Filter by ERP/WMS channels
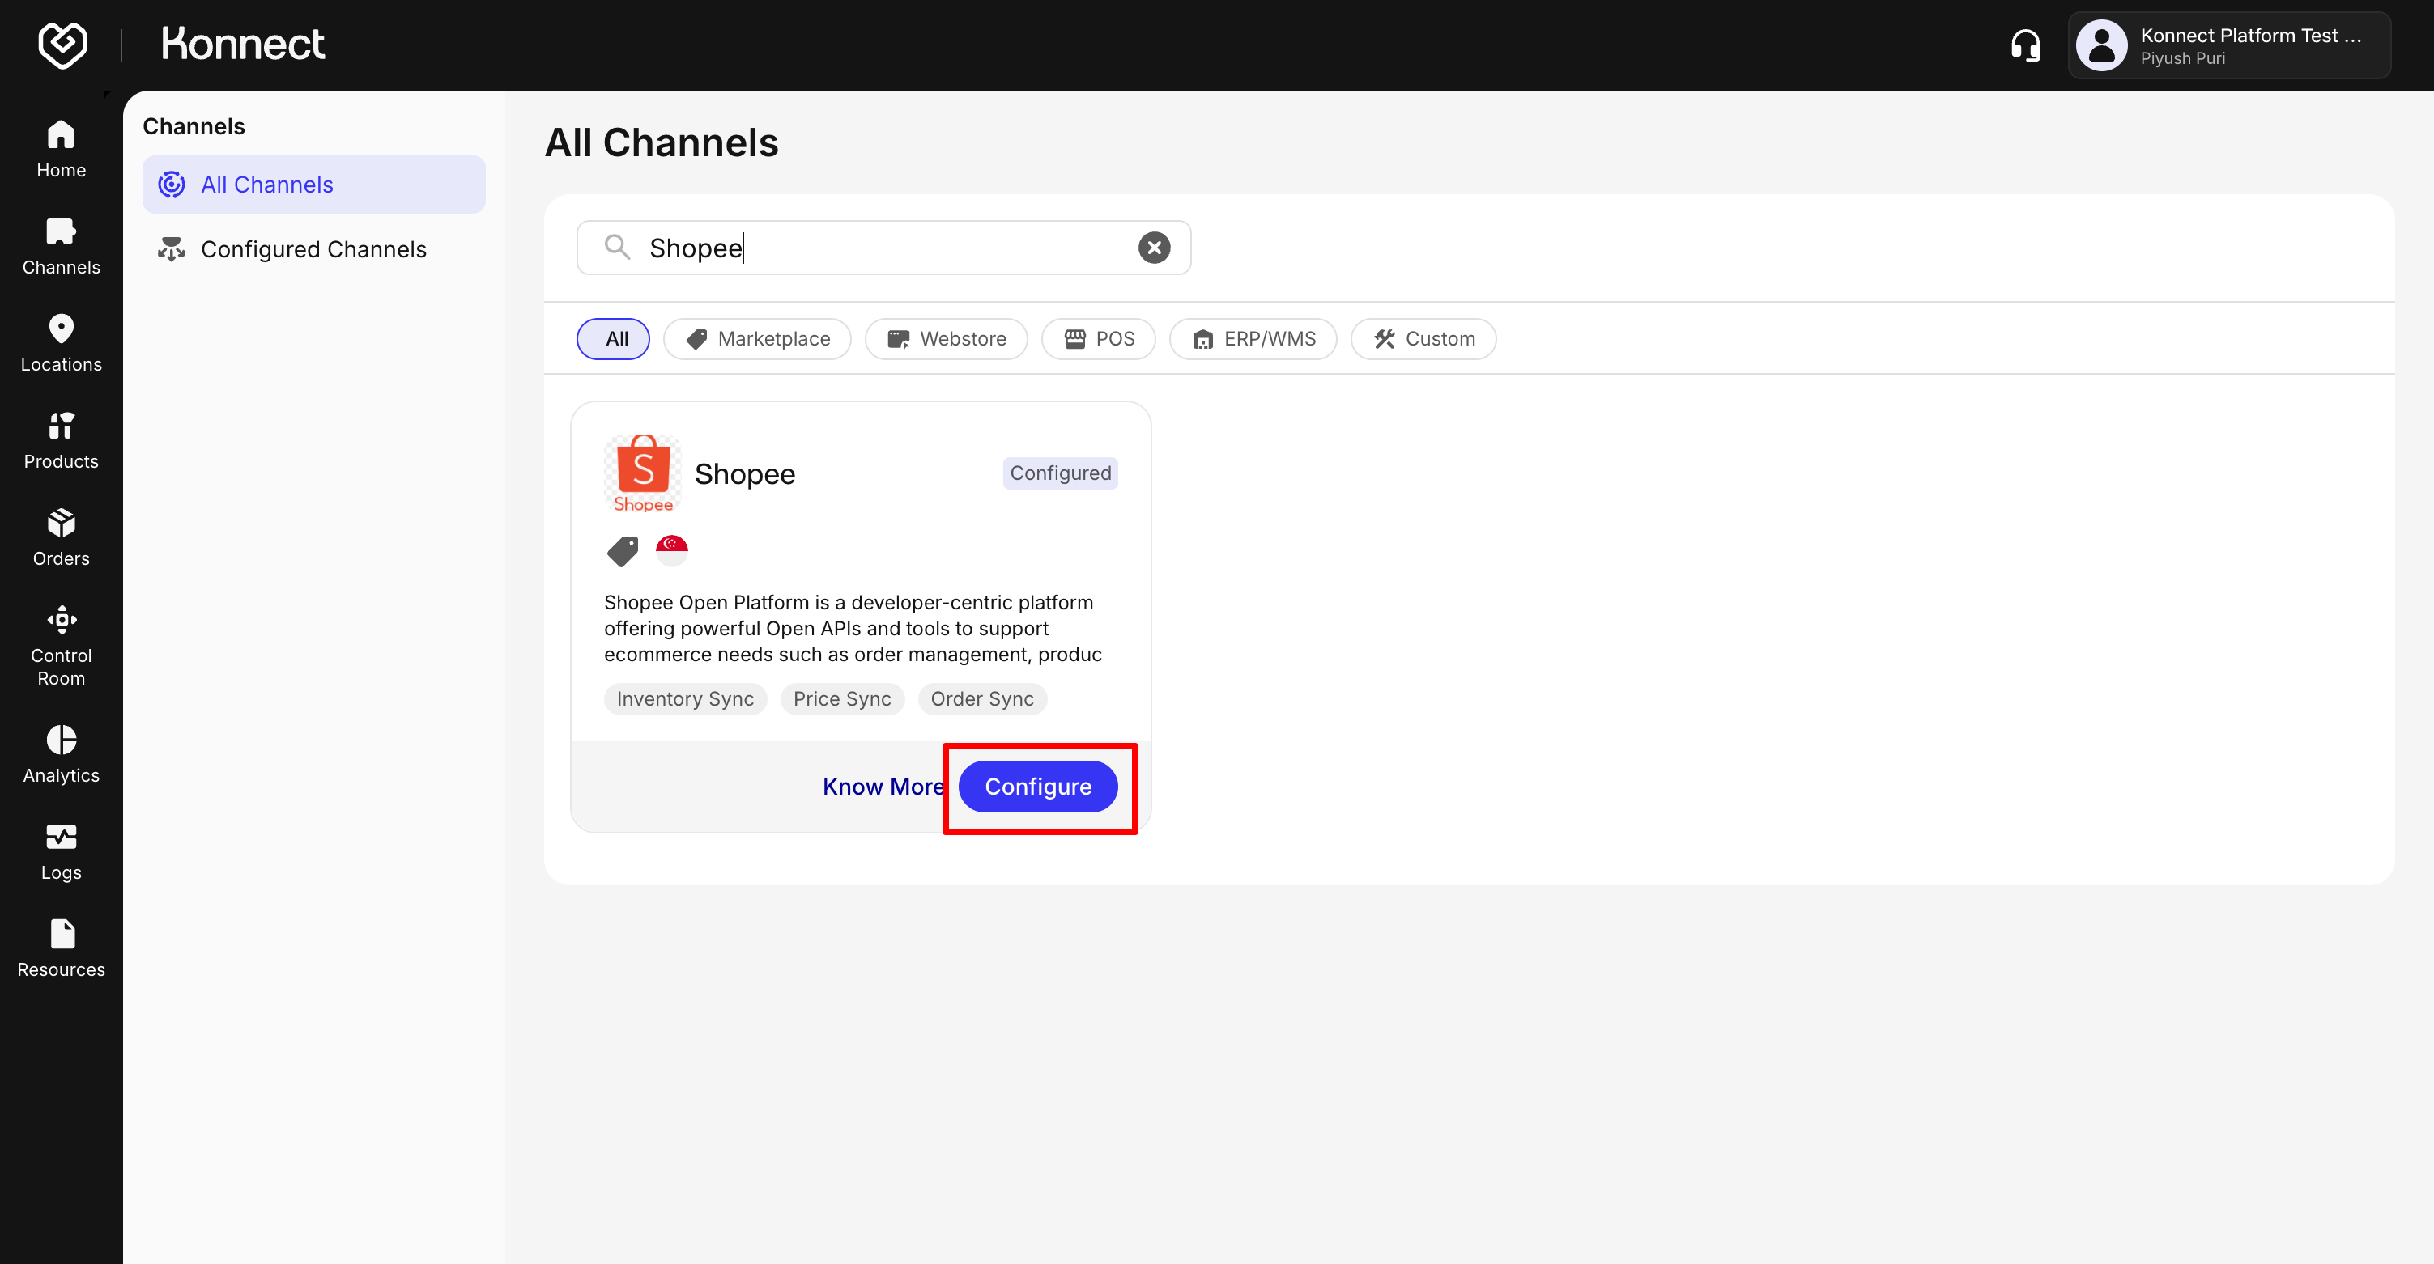The height and width of the screenshot is (1264, 2434). [x=1253, y=339]
